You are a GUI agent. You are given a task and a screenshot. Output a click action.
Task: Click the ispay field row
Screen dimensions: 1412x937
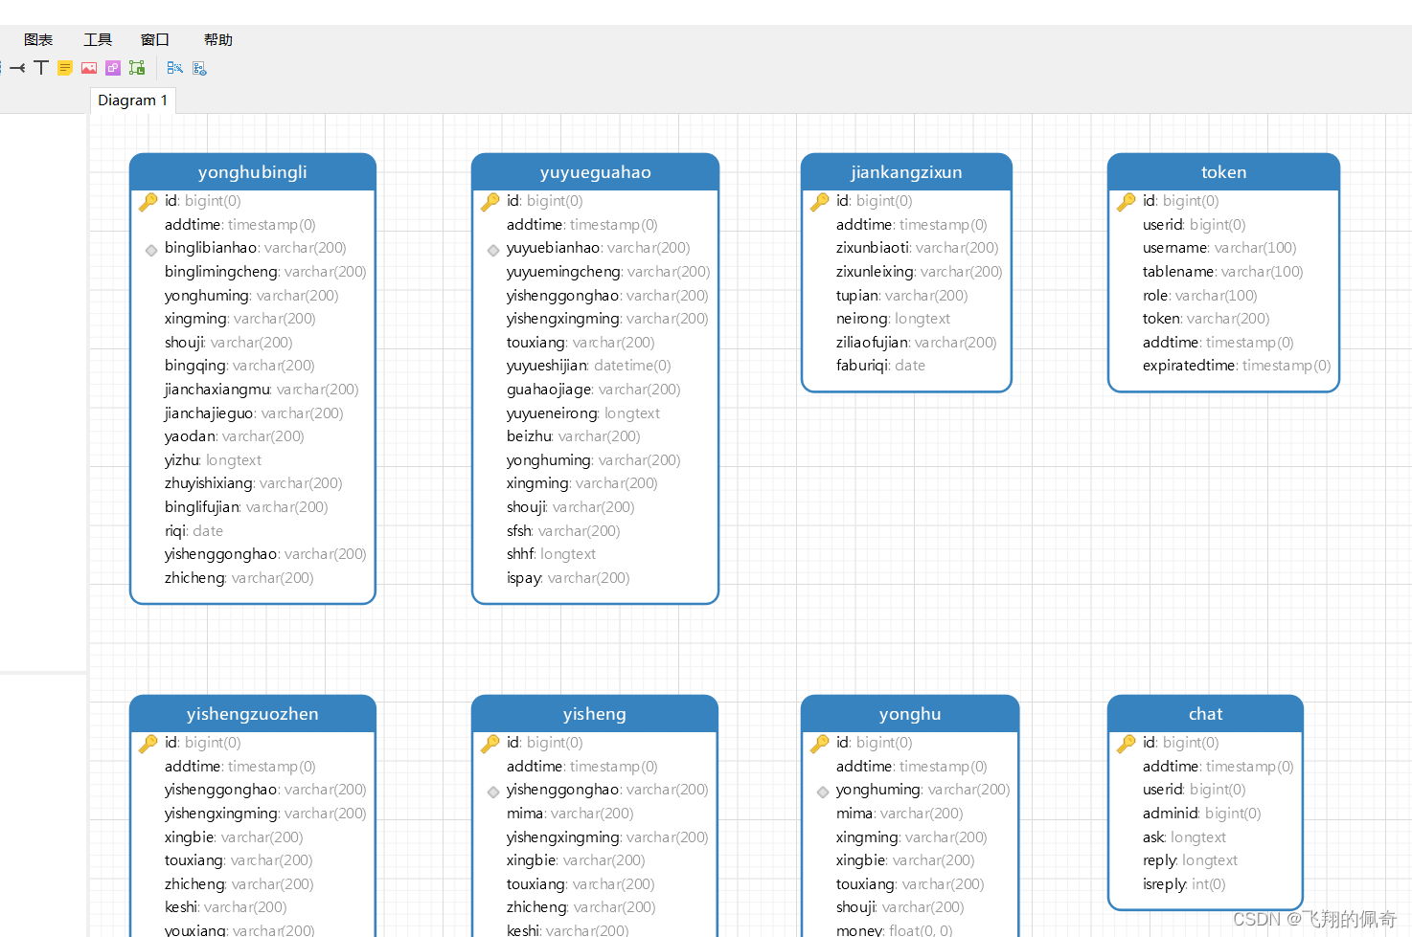tap(568, 578)
